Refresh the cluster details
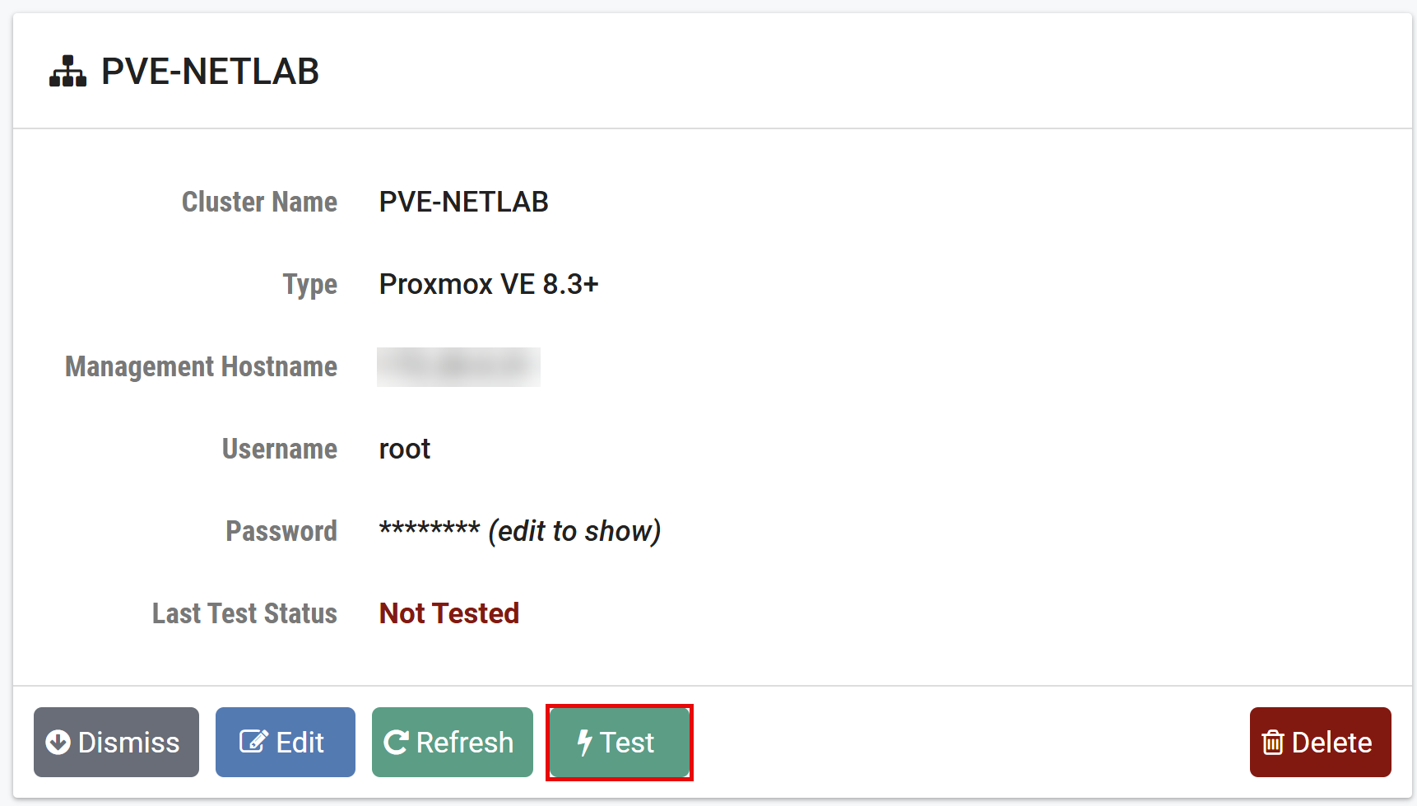 click(452, 742)
